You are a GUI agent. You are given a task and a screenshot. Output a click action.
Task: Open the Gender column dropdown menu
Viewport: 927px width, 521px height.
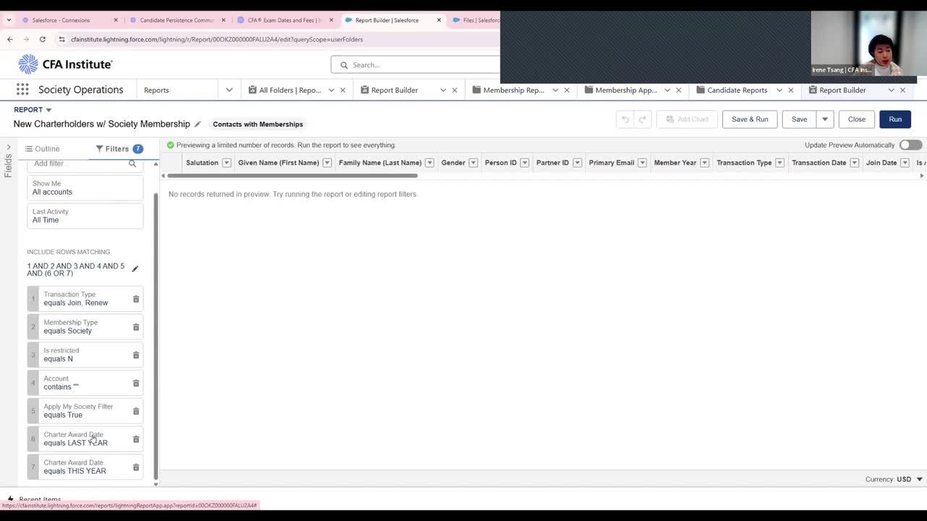(x=473, y=163)
